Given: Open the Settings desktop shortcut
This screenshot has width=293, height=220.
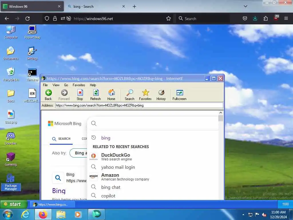Looking at the screenshot, I should (x=32, y=53).
